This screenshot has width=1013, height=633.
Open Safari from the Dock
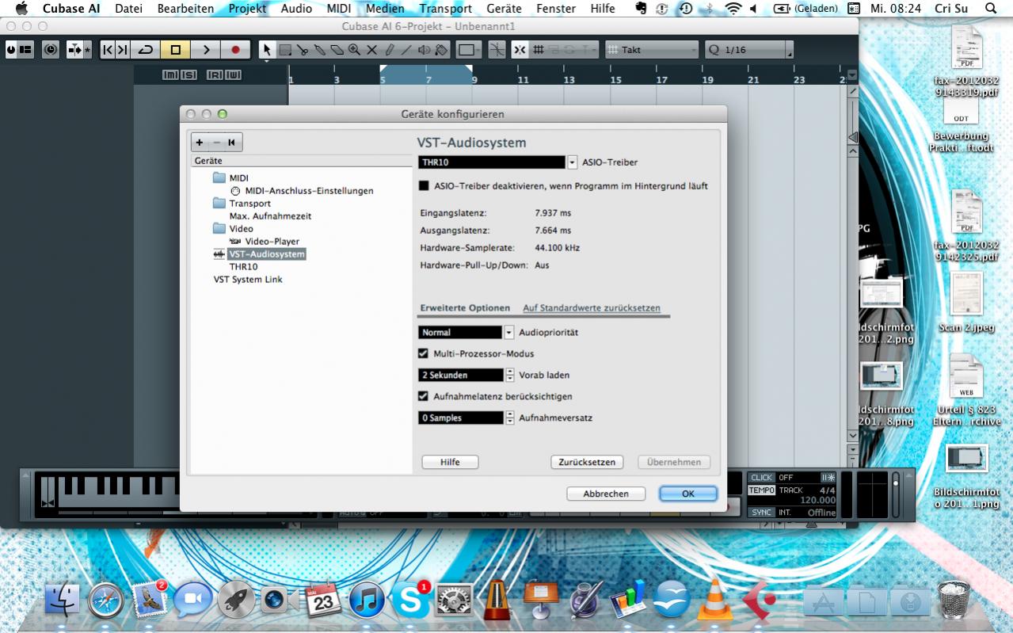tap(106, 600)
